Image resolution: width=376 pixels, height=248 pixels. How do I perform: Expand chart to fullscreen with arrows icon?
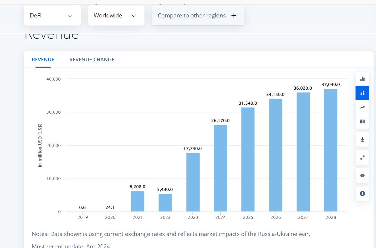tap(362, 158)
